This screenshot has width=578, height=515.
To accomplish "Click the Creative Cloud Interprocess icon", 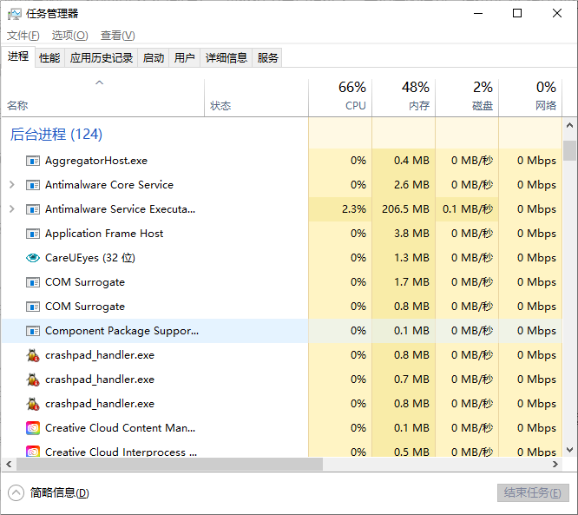I will [x=33, y=452].
